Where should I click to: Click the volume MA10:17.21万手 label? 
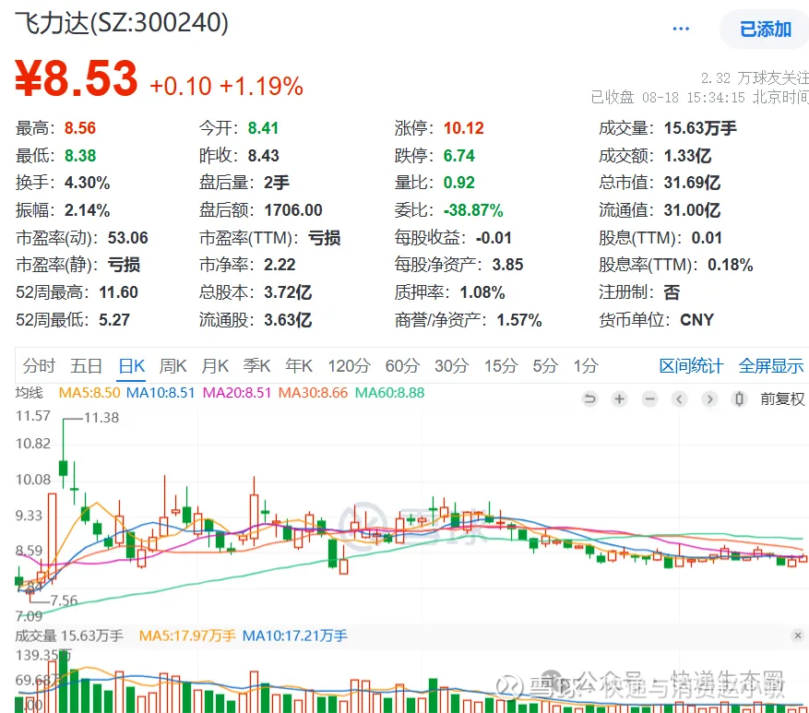pyautogui.click(x=294, y=636)
